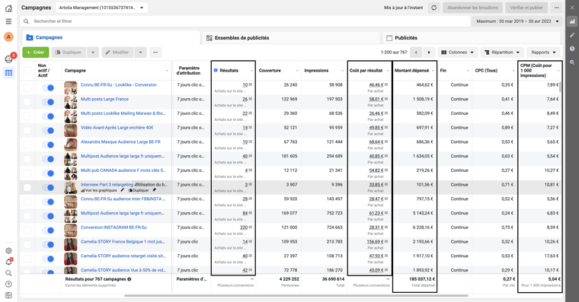The width and height of the screenshot is (579, 302).
Task: Check the select-all checkbox in table header
Action: pos(27,71)
